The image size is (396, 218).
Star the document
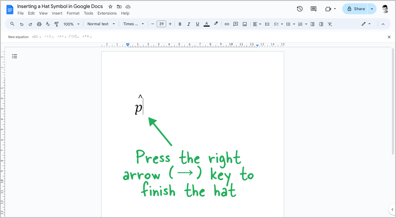click(110, 6)
